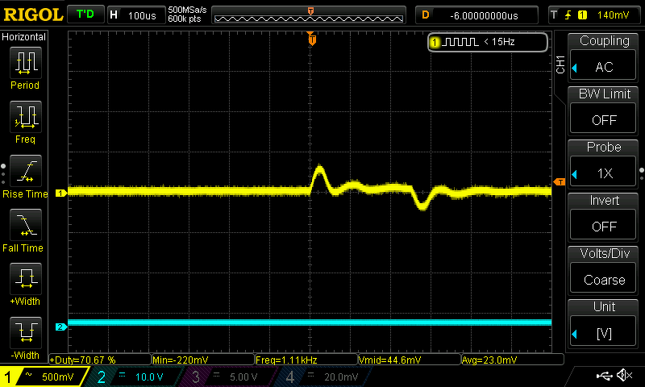Click the +Duty=70.67 % measurement
This screenshot has height=387, width=645.
click(100, 360)
